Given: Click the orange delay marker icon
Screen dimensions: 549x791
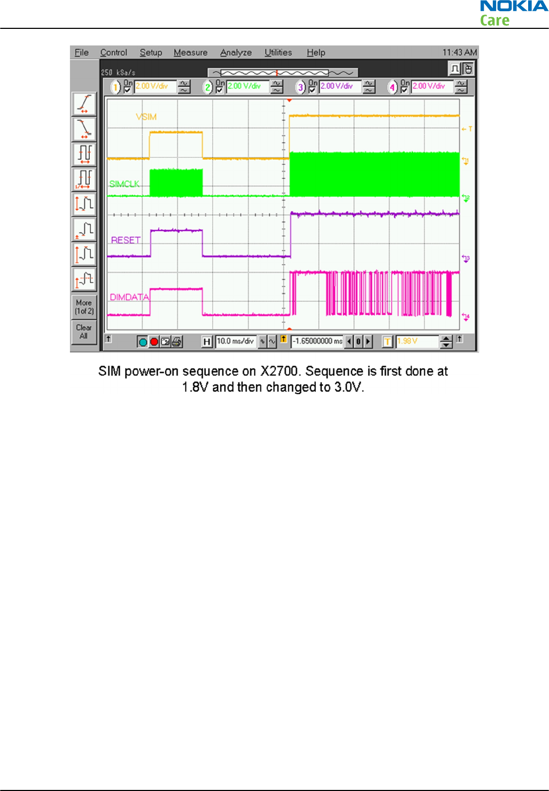Looking at the screenshot, I should pyautogui.click(x=283, y=339).
